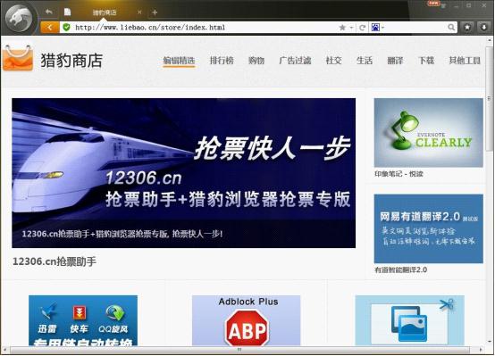The width and height of the screenshot is (495, 356).
Task: Click the screenshot scissors extension thumbnail
Action: coord(410,320)
